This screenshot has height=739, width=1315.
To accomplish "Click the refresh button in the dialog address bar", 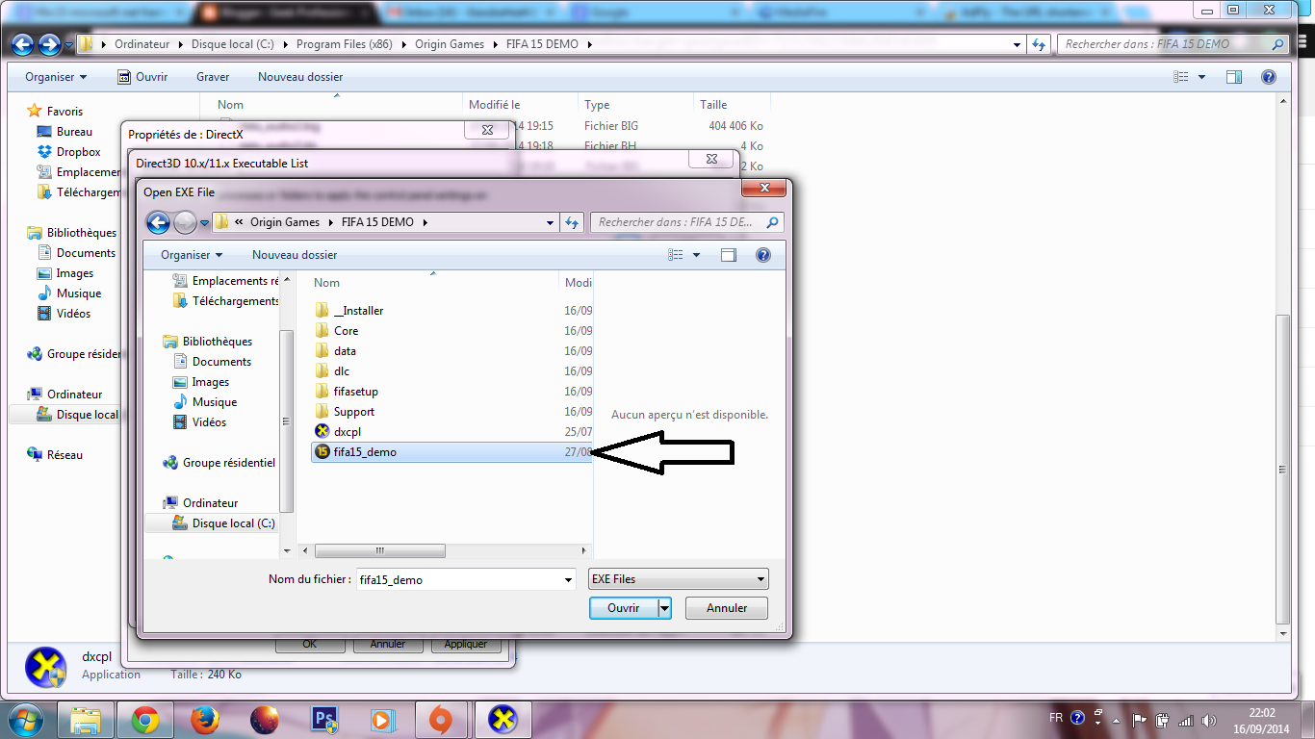I will click(x=572, y=222).
